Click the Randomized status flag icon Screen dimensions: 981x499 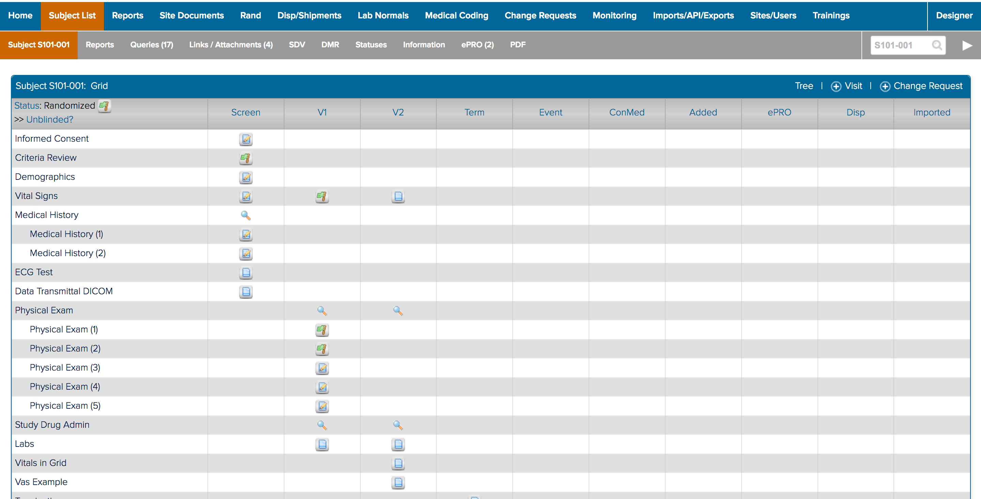click(x=104, y=106)
